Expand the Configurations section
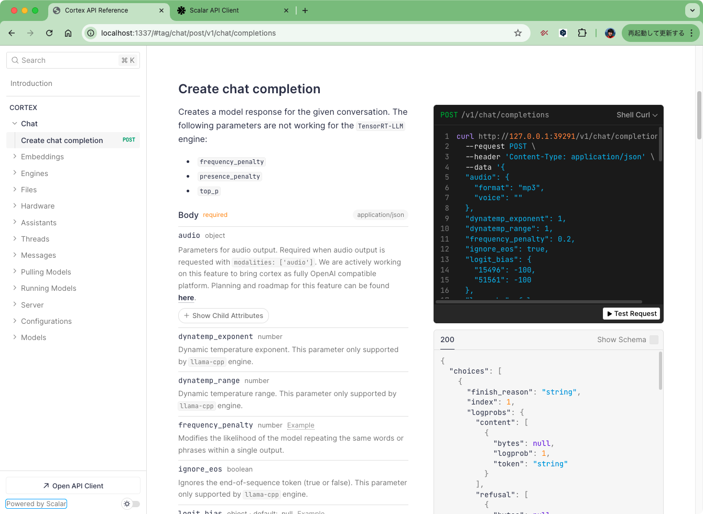 46,321
